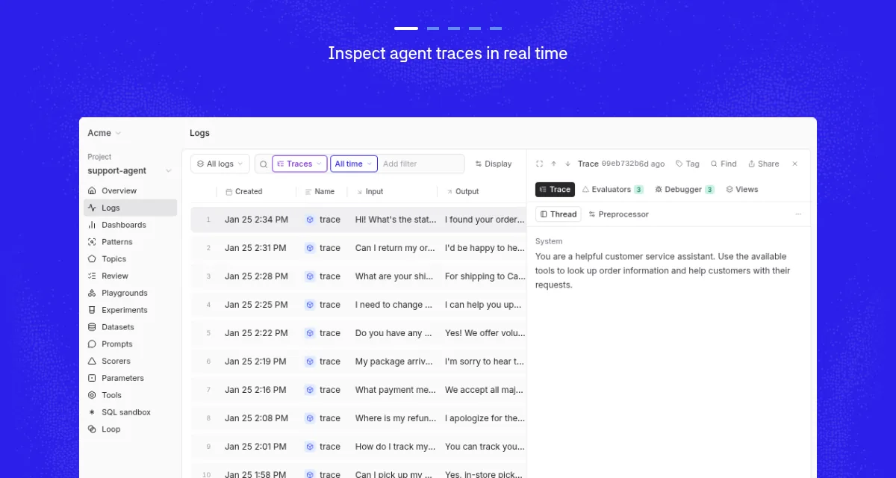Go to previous trace with up arrow
This screenshot has width=896, height=478.
(x=553, y=164)
